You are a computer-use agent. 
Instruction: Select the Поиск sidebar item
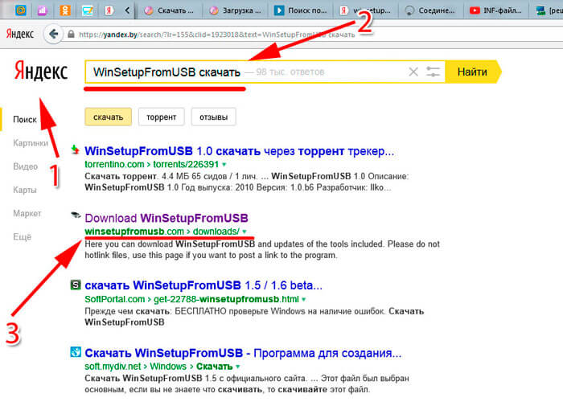click(25, 120)
